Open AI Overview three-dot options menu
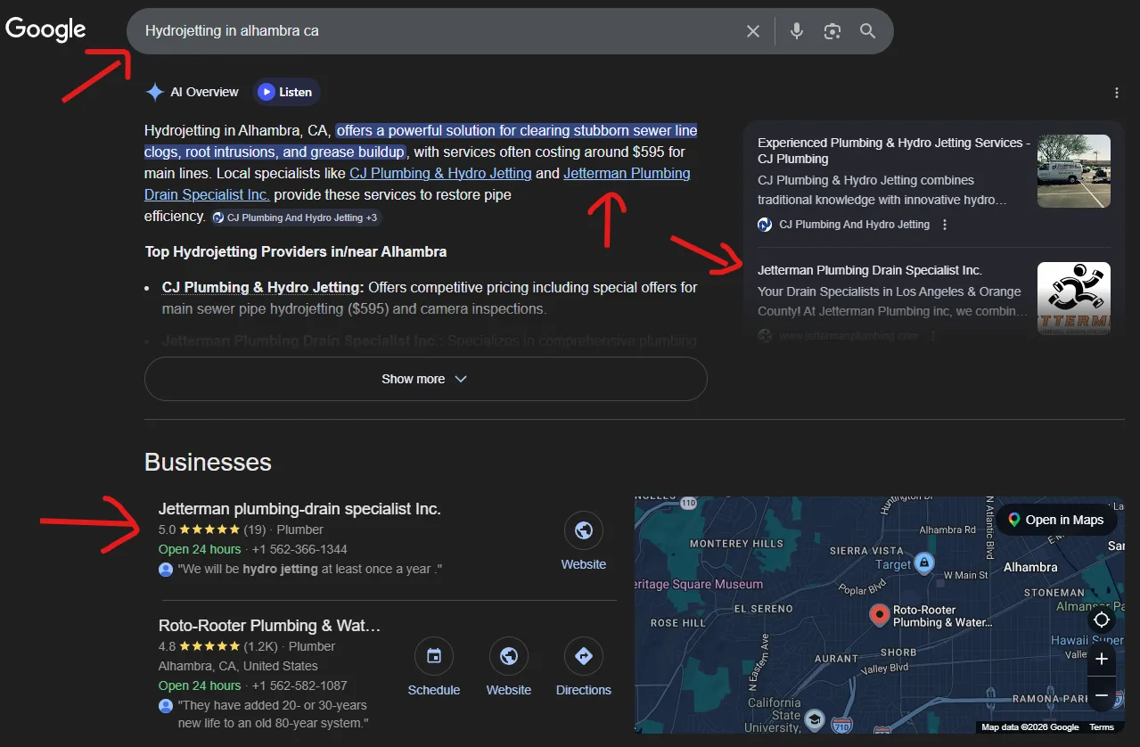 1117,93
